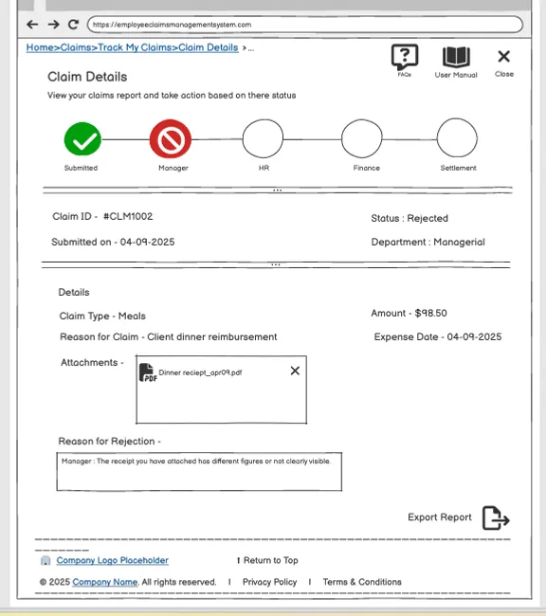The width and height of the screenshot is (546, 616).
Task: Click the Submitted on 04-09-2025 text
Action: coord(113,242)
